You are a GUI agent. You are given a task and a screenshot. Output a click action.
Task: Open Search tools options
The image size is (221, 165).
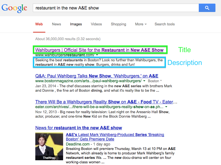pos(165,24)
